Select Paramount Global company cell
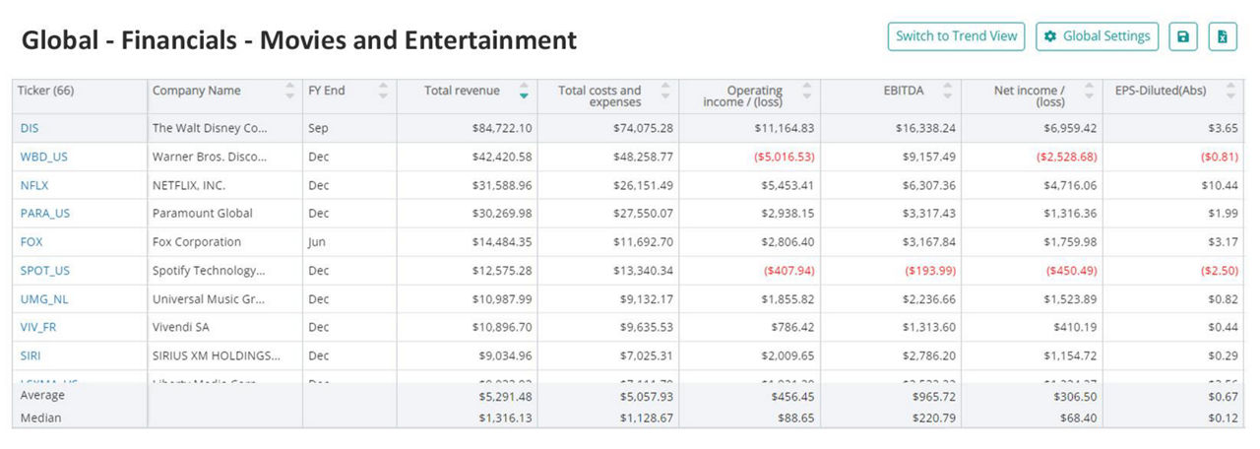Screen dimensions: 1260x449 click(x=203, y=214)
